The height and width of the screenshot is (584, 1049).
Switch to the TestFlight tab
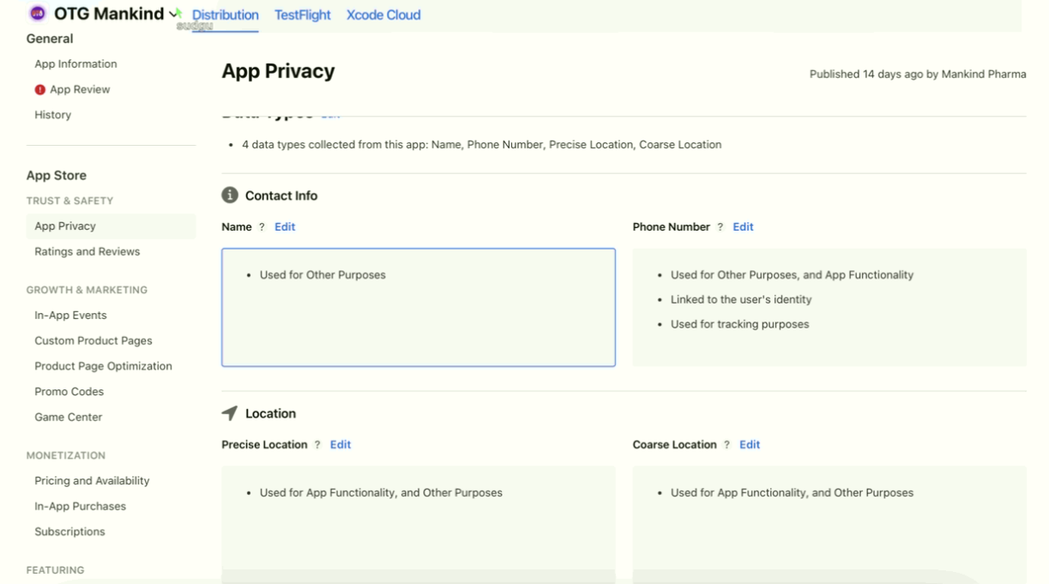click(x=302, y=15)
